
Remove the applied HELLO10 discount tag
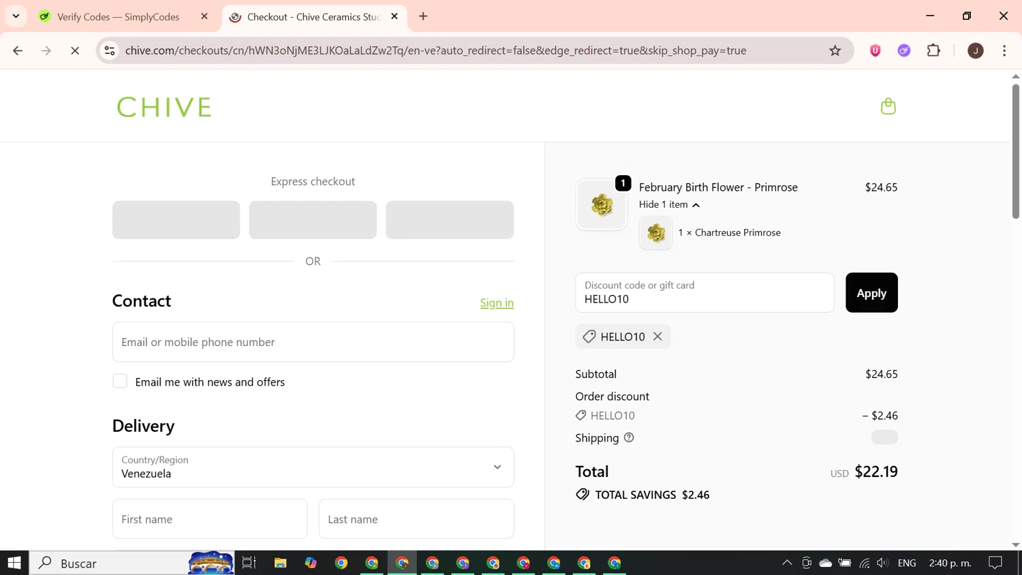click(657, 337)
